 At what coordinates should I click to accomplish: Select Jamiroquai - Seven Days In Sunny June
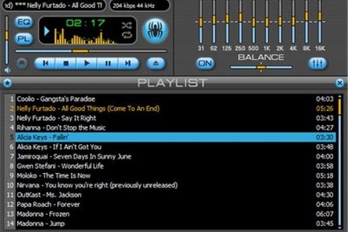click(175, 157)
